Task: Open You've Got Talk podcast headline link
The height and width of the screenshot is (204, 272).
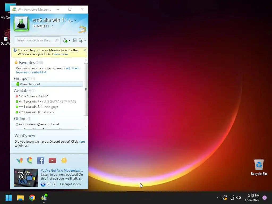Action: point(62,171)
